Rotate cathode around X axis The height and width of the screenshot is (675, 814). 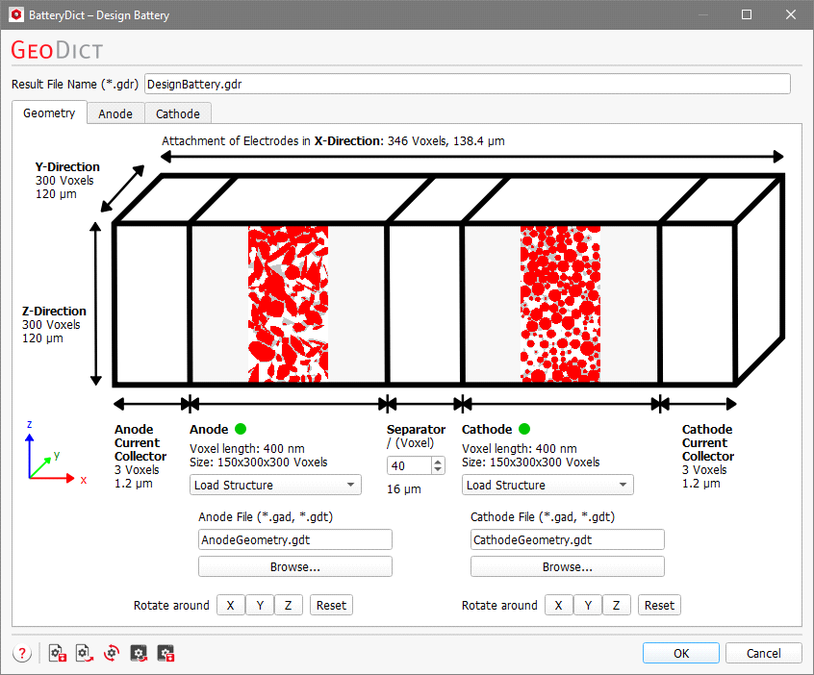tap(559, 605)
